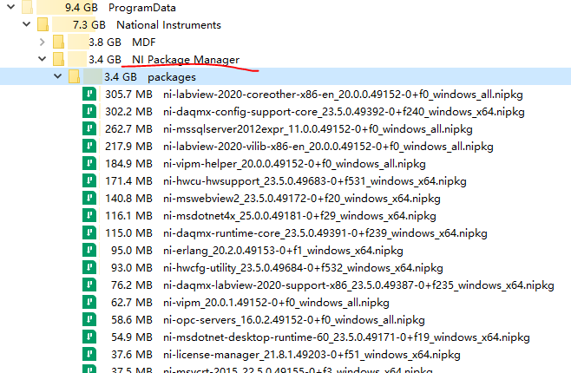Click nipkg icon for ni-labview-2020-vilib
571x373 pixels.
[89, 146]
